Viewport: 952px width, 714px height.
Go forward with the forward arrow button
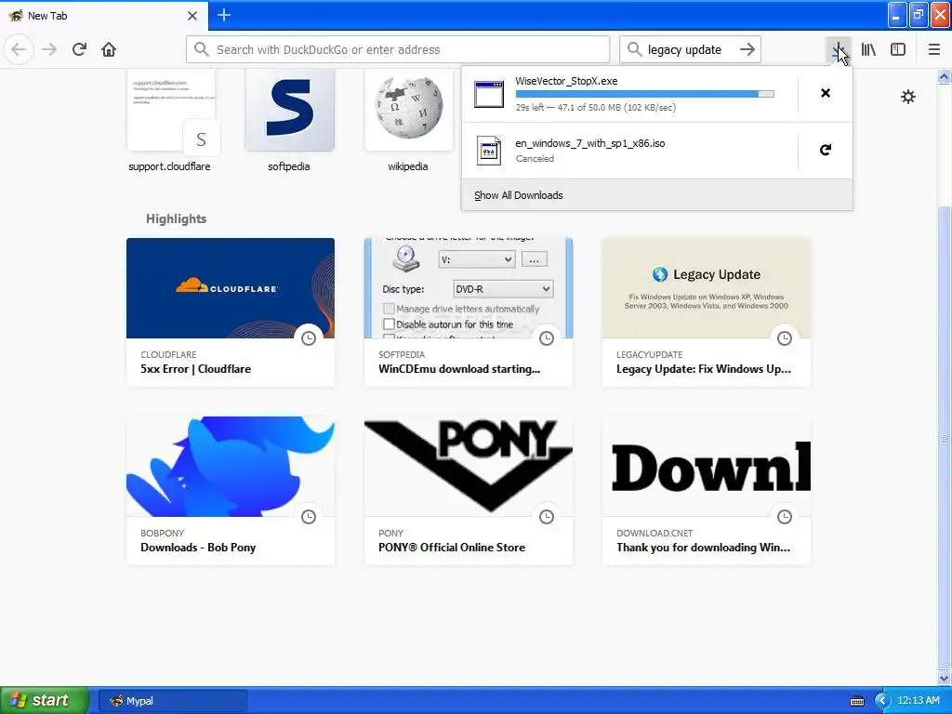click(49, 49)
